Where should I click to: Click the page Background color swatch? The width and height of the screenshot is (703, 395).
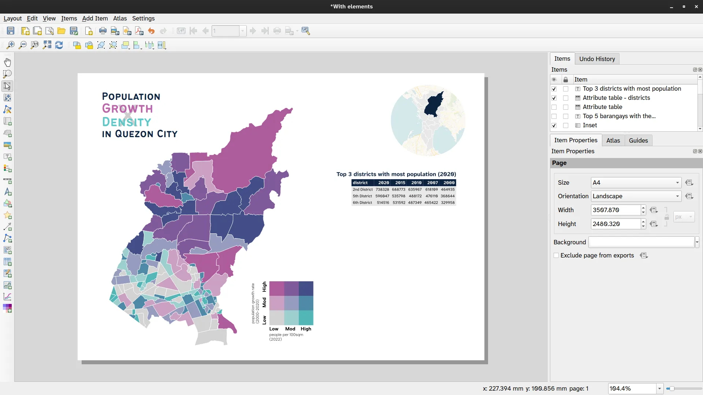pos(641,242)
